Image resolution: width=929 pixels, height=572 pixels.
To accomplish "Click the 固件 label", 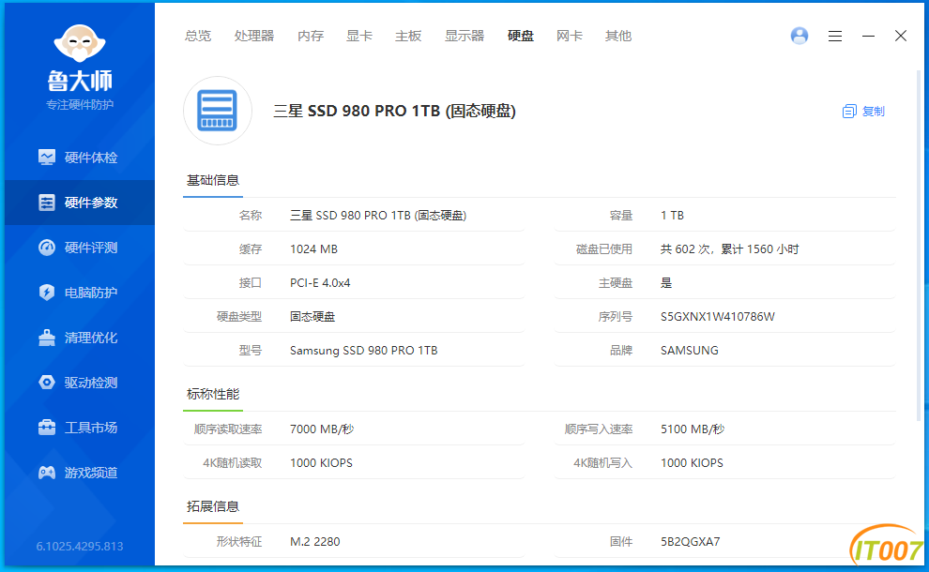I will (x=621, y=542).
